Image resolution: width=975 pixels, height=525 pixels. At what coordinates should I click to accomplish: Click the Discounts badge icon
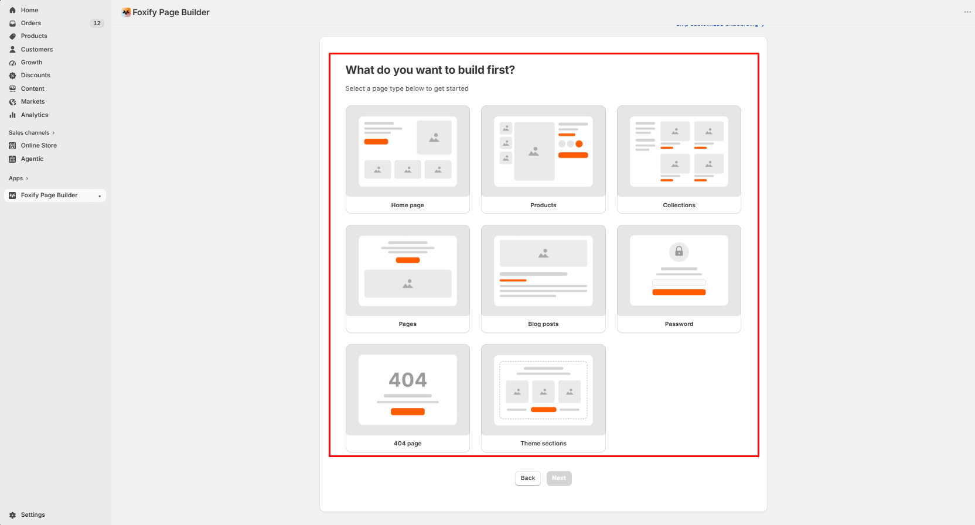12,76
